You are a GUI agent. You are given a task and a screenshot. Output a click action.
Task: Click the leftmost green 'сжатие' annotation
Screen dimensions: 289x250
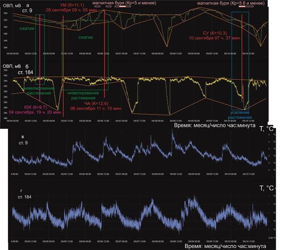[27, 29]
